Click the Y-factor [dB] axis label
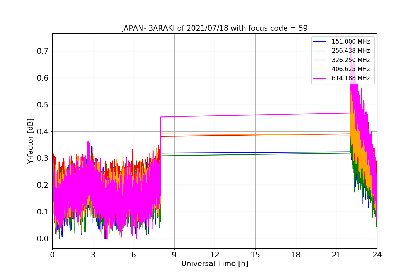Screen dimensions: 419x279 click(x=30, y=141)
